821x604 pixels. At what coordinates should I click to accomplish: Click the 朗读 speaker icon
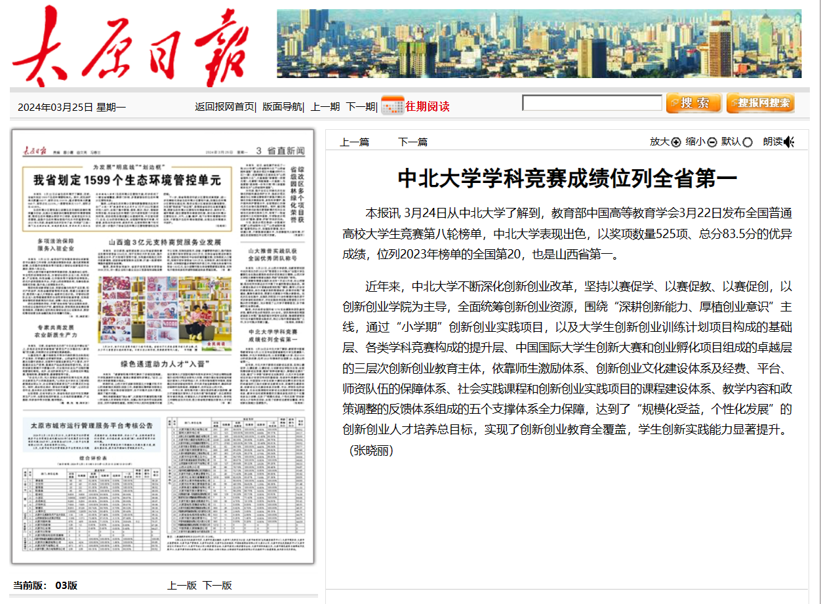(789, 142)
